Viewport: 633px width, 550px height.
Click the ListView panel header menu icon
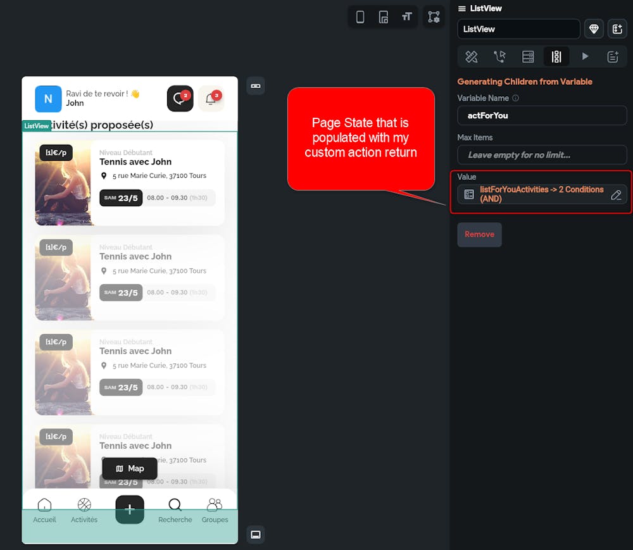point(462,8)
